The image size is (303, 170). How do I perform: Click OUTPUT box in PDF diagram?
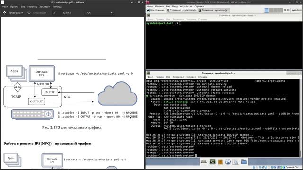36,102
